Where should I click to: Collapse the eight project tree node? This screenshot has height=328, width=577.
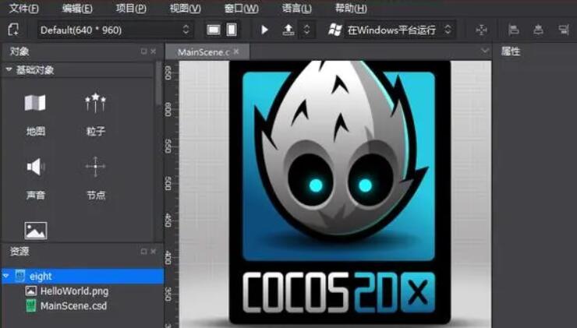6,276
